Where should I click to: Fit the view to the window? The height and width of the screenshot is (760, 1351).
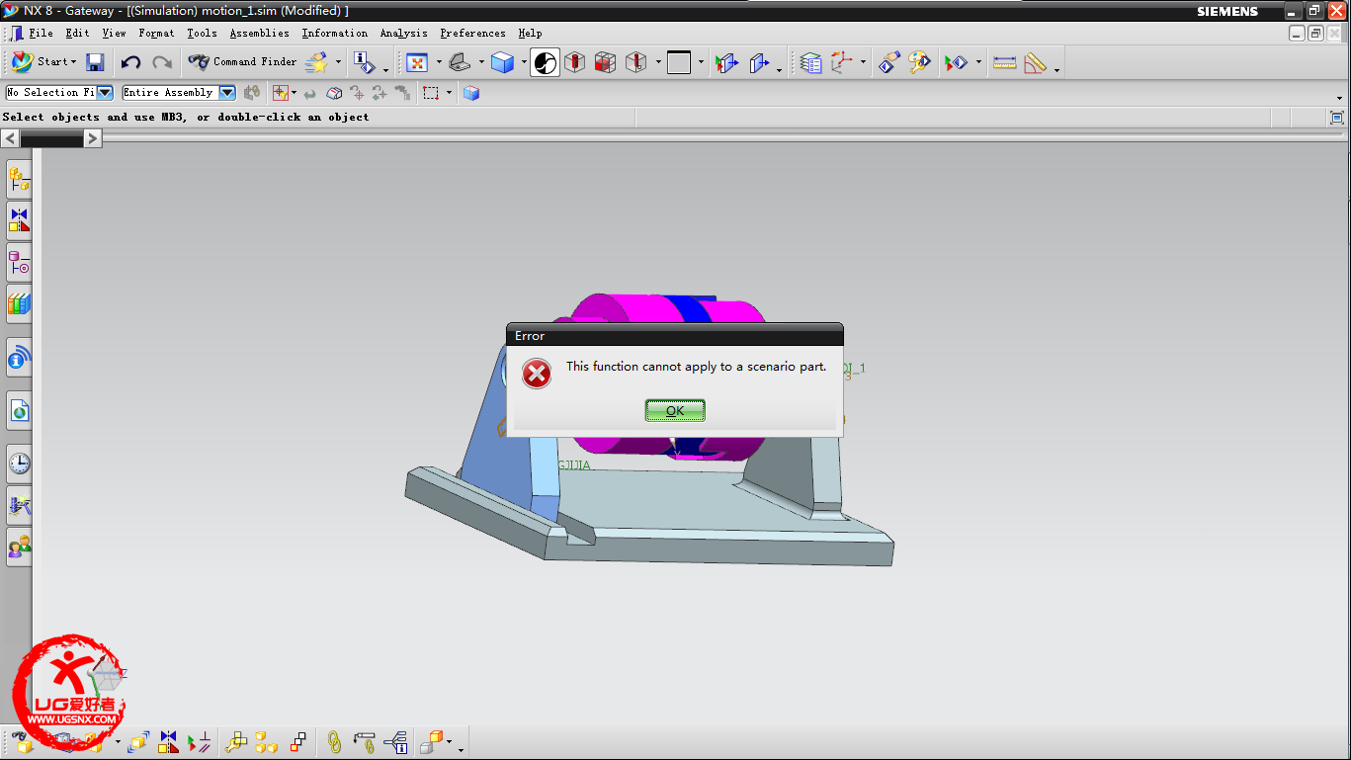tap(417, 62)
